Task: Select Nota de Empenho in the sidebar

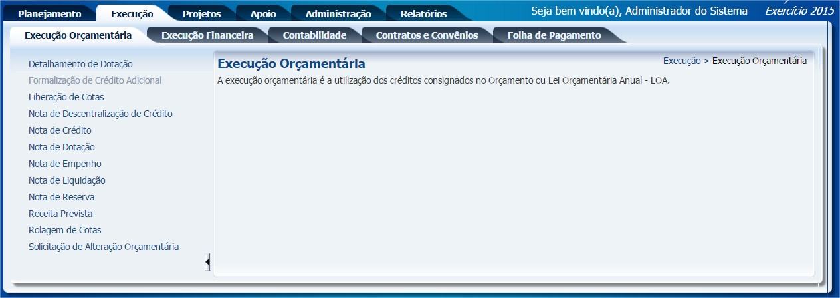Action: (x=64, y=164)
